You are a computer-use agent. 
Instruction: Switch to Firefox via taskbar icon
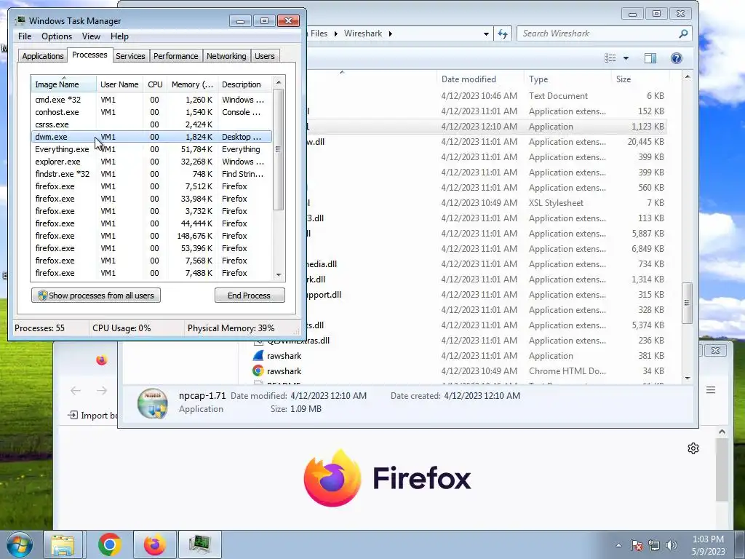click(154, 544)
